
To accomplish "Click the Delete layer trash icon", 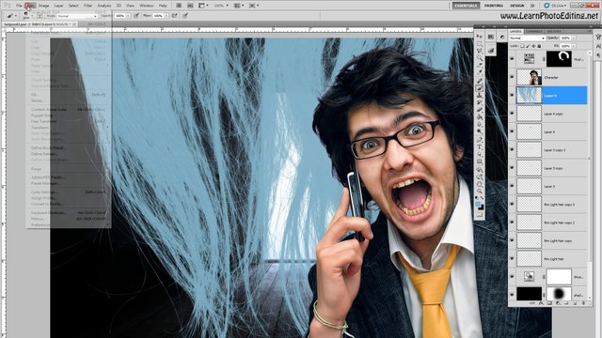I will (x=583, y=303).
